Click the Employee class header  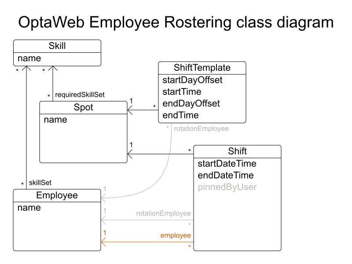coord(56,195)
